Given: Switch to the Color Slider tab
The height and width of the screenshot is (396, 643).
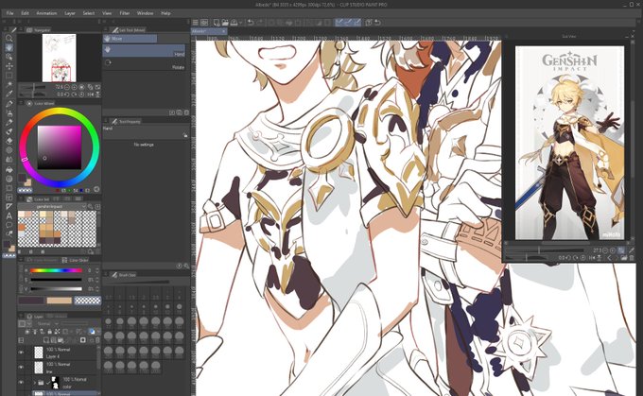Looking at the screenshot, I should point(76,260).
